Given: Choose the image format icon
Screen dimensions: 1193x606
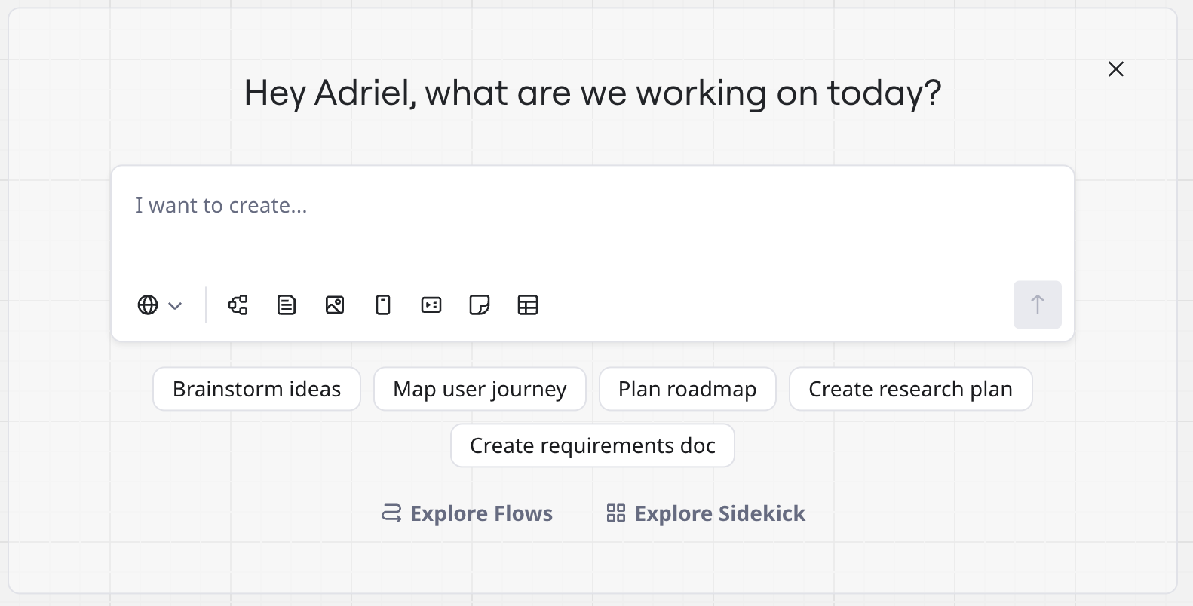Looking at the screenshot, I should pyautogui.click(x=335, y=305).
